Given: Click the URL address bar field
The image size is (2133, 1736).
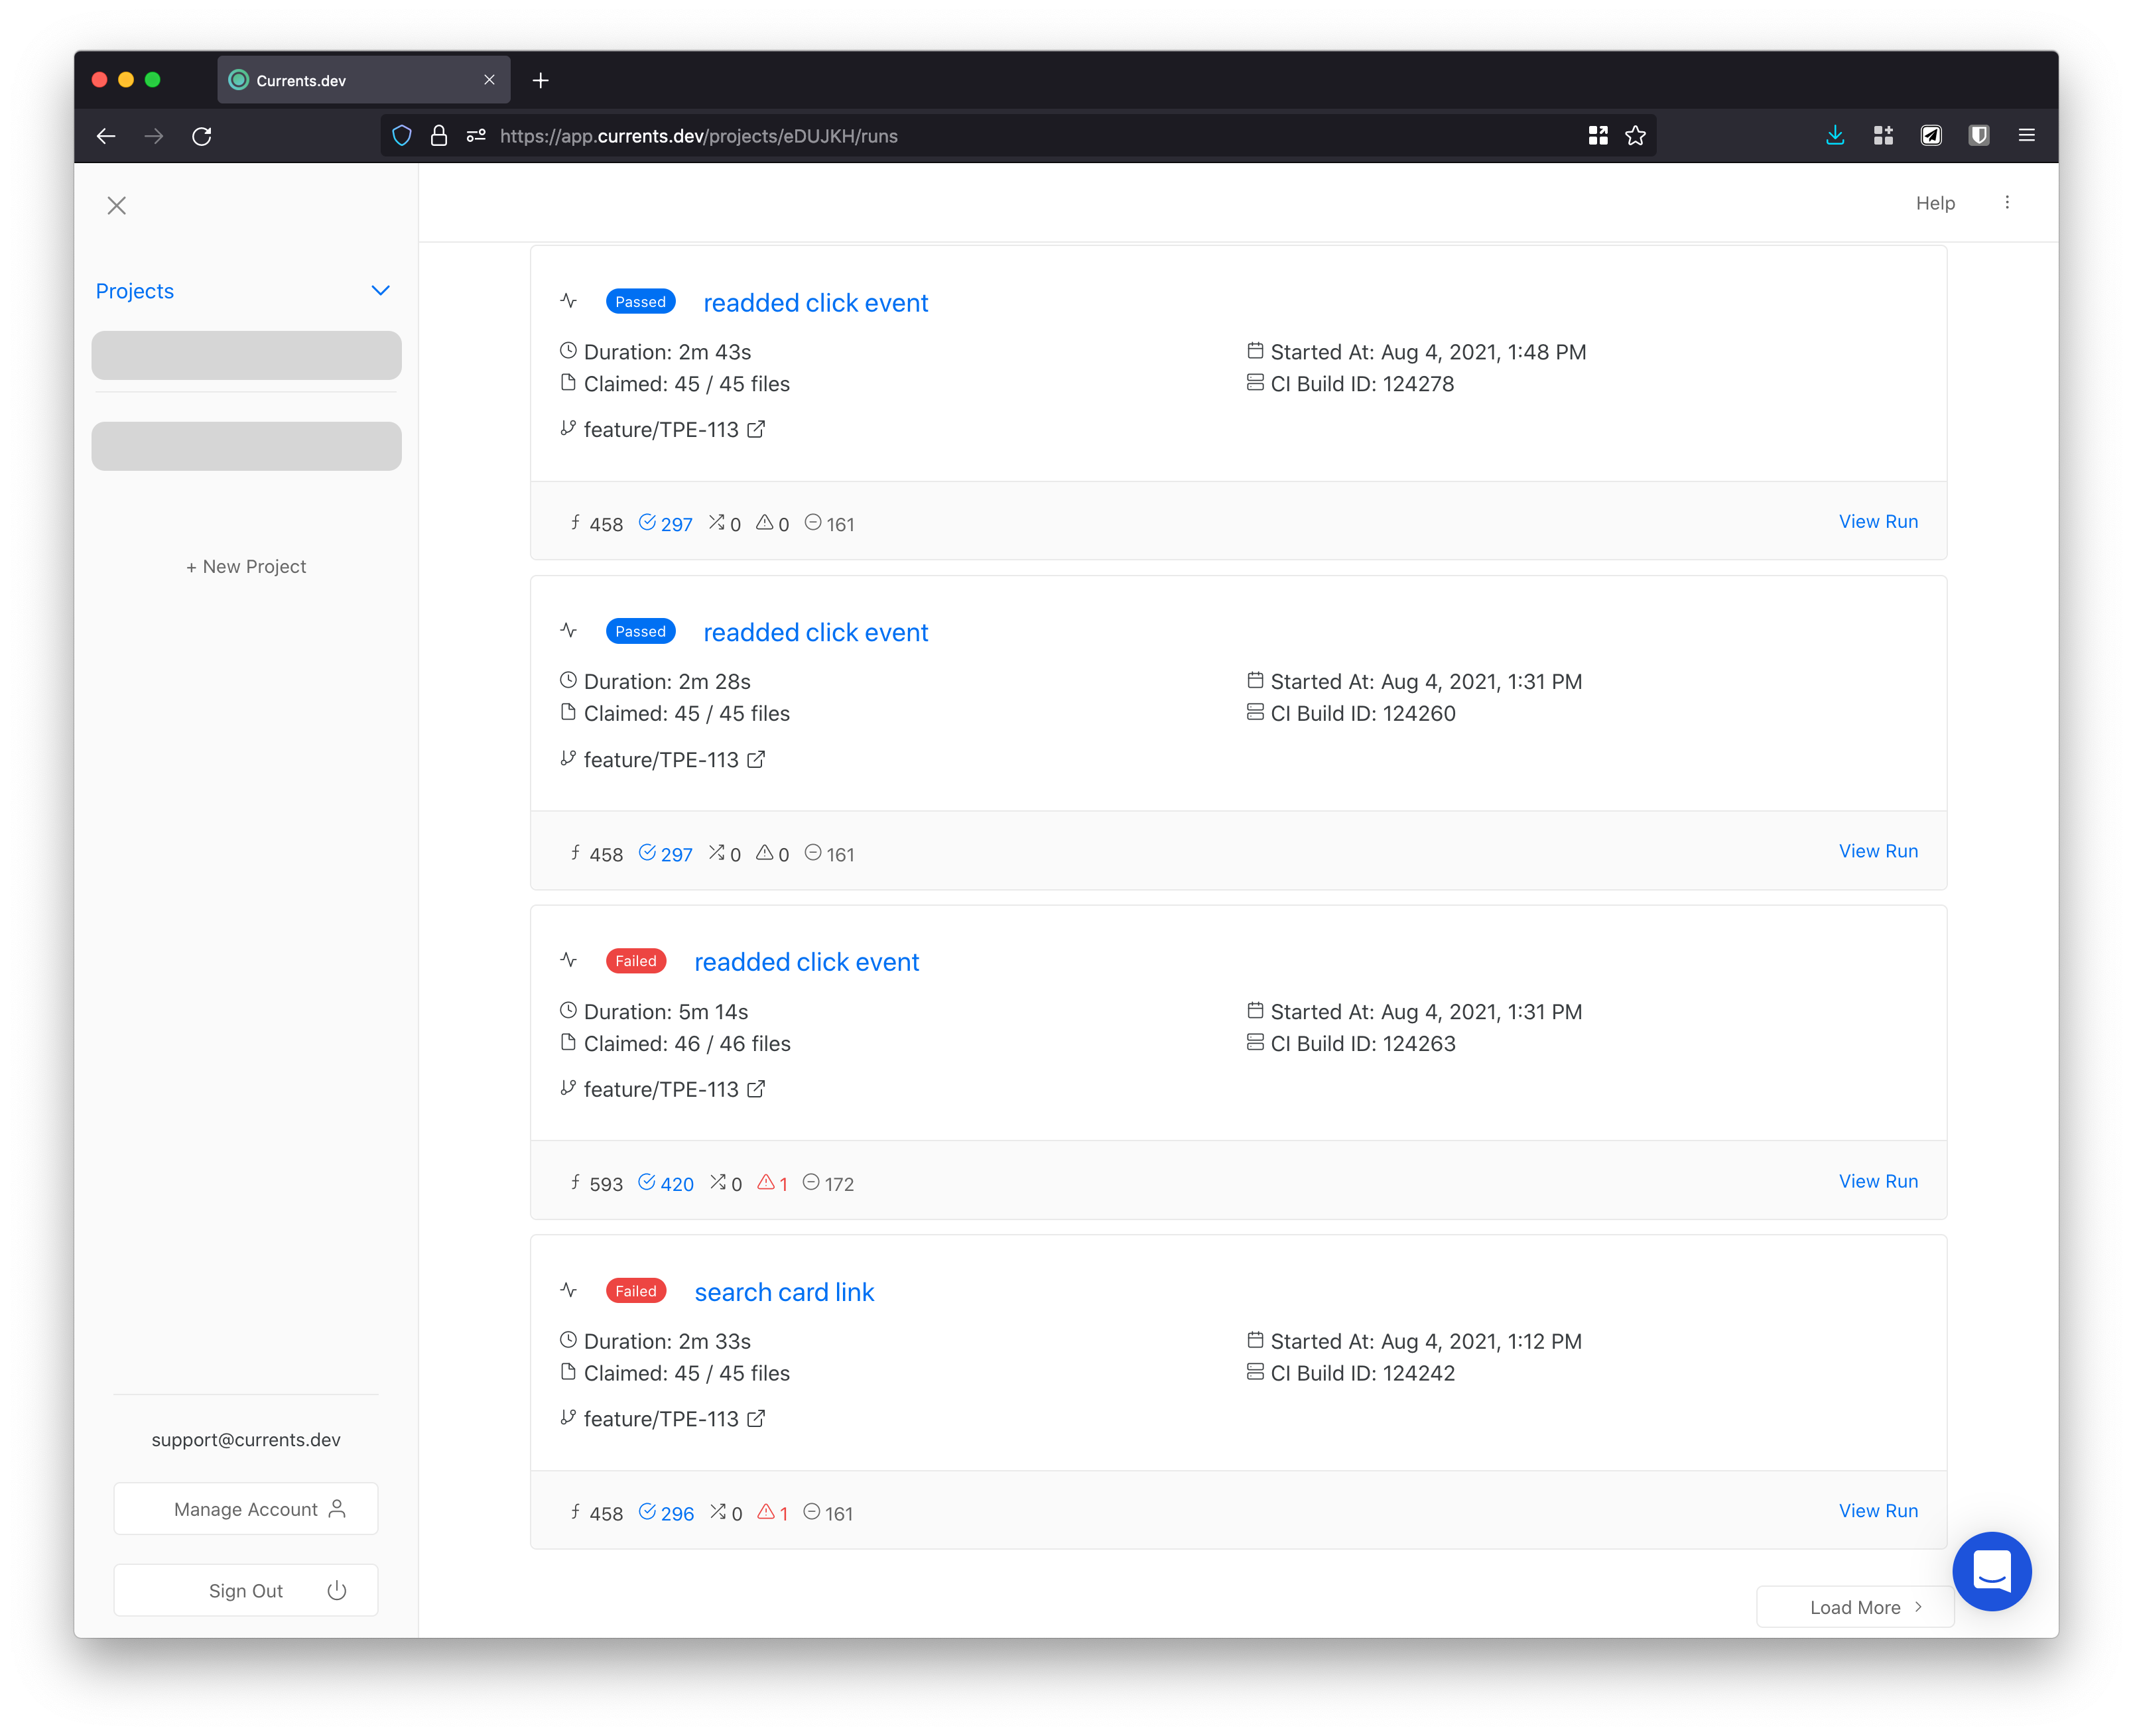Looking at the screenshot, I should coord(1000,136).
